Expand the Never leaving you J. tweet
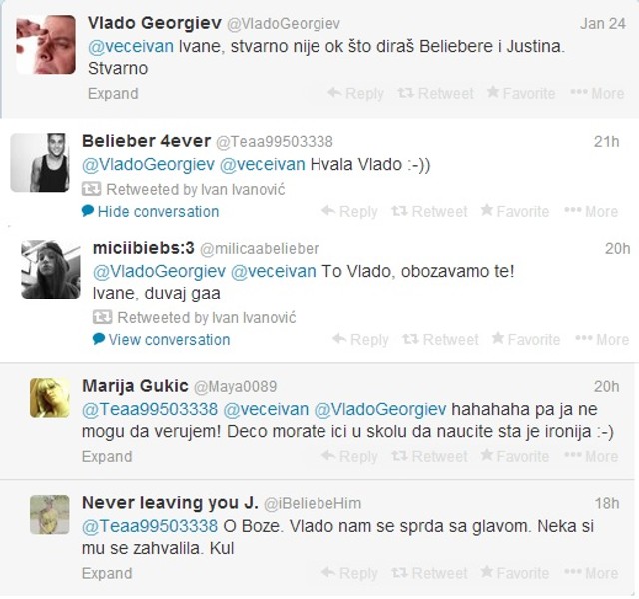Image resolution: width=639 pixels, height=599 pixels. click(107, 573)
